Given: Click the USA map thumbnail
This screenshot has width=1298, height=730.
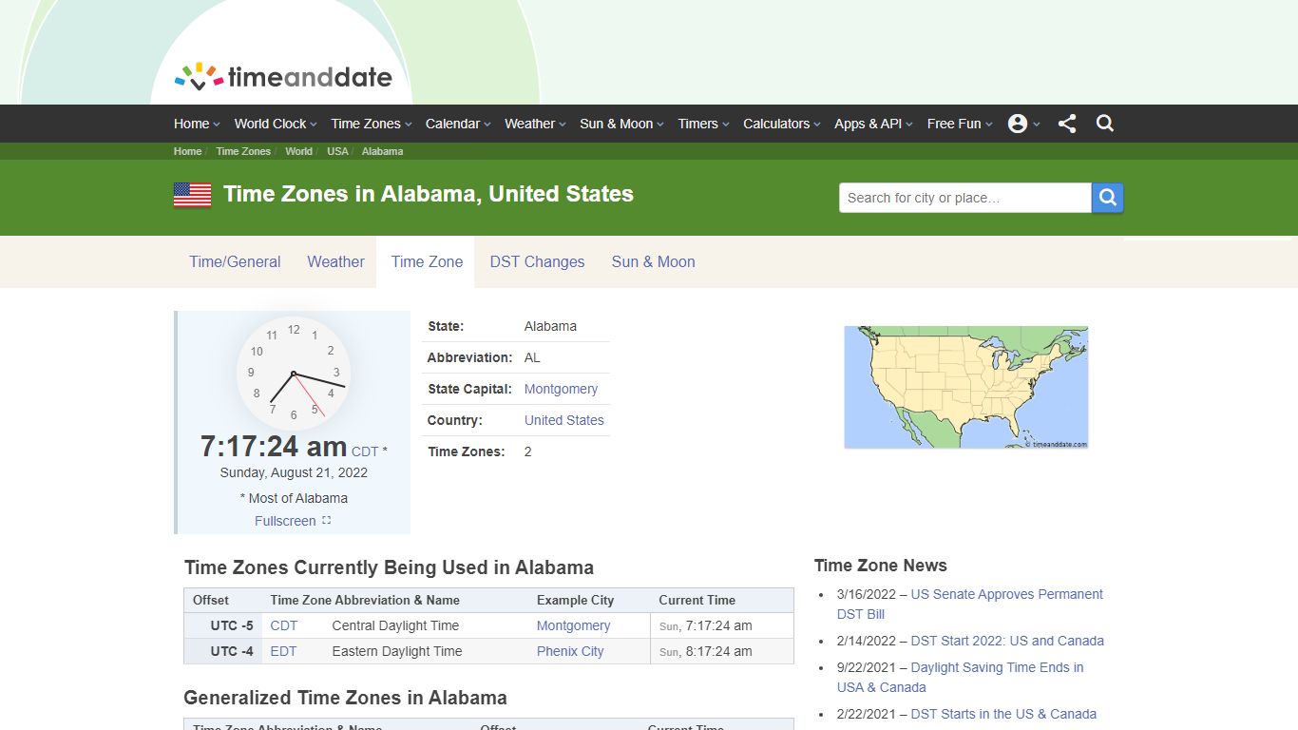Looking at the screenshot, I should coord(966,388).
